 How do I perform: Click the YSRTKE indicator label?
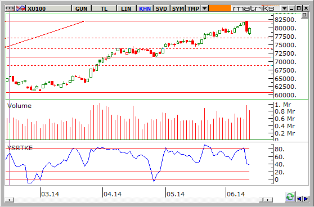click(x=20, y=148)
